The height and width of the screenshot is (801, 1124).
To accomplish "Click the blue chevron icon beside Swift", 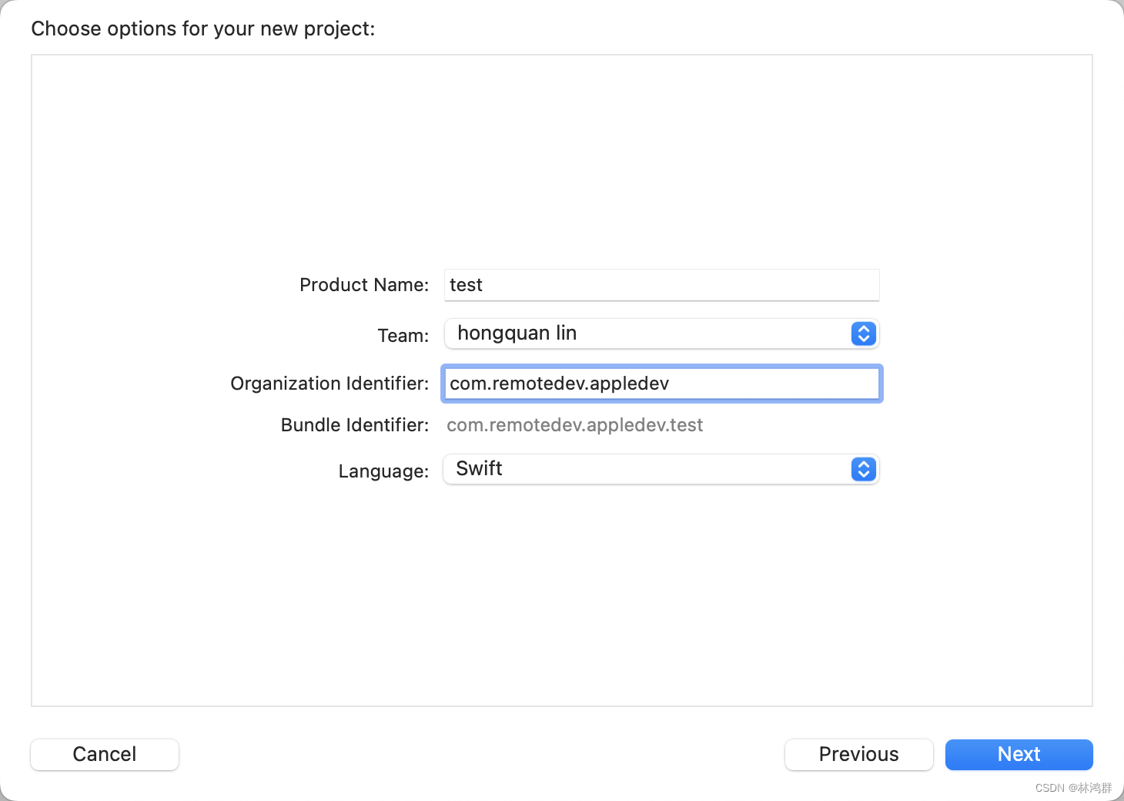I will 863,469.
